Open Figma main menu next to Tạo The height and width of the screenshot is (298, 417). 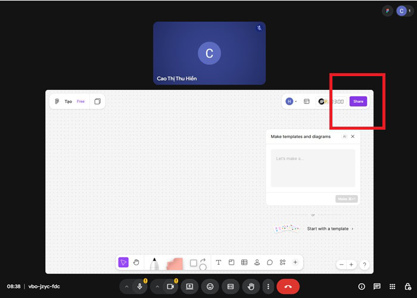coord(57,102)
